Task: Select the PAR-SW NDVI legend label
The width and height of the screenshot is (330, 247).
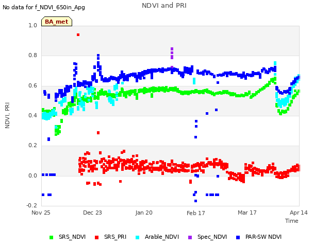Action: [263, 237]
